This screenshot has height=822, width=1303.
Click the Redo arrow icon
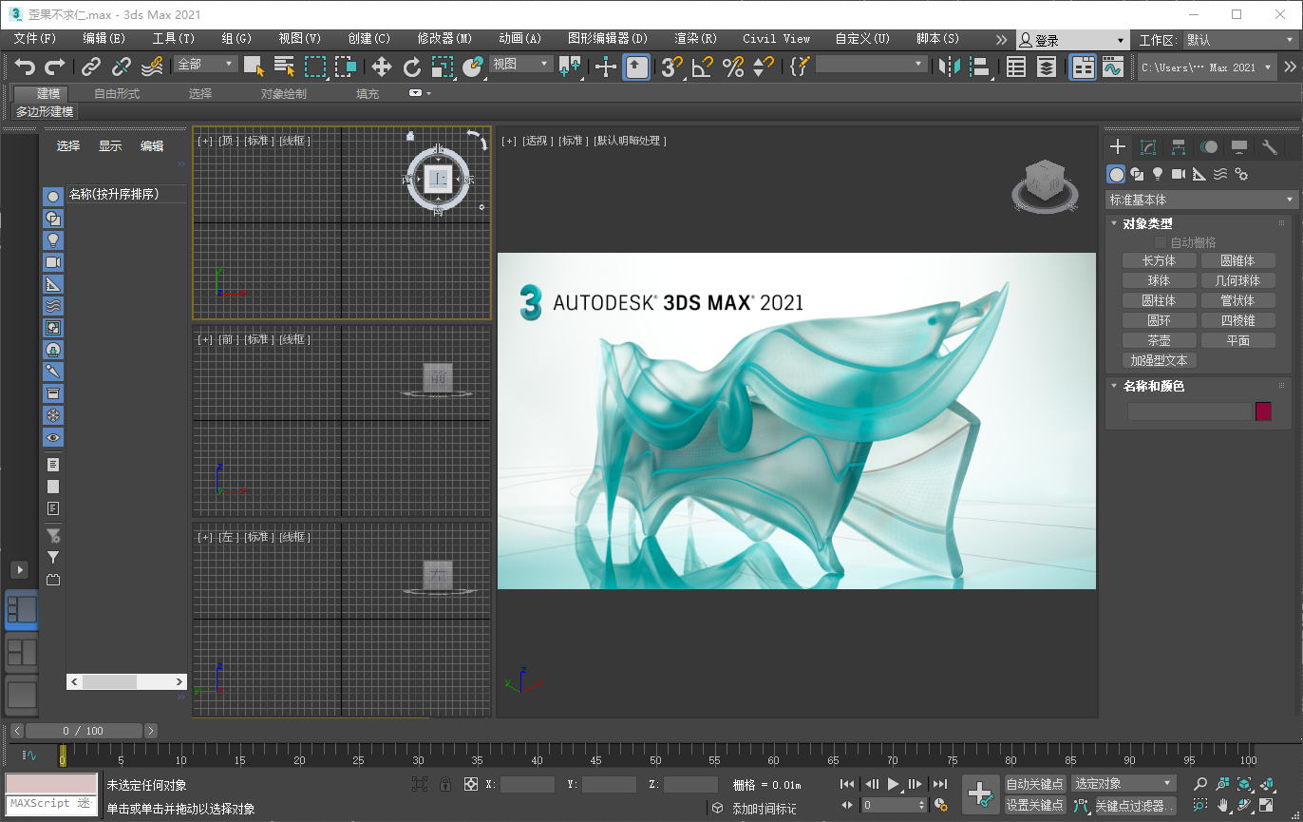(x=55, y=66)
